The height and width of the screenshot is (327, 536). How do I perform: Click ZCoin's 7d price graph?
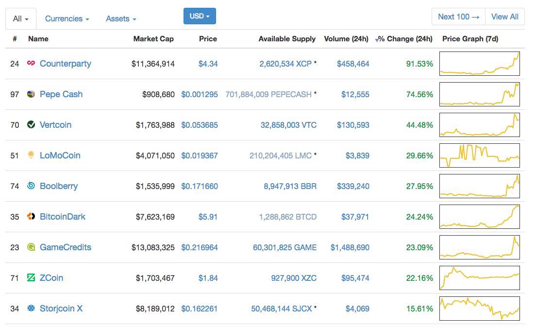pyautogui.click(x=480, y=278)
